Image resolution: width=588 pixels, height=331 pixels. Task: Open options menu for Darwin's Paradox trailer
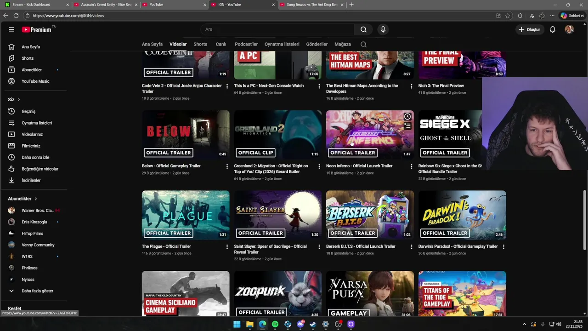503,247
